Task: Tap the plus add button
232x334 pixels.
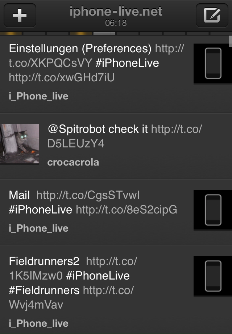Action: click(x=20, y=15)
